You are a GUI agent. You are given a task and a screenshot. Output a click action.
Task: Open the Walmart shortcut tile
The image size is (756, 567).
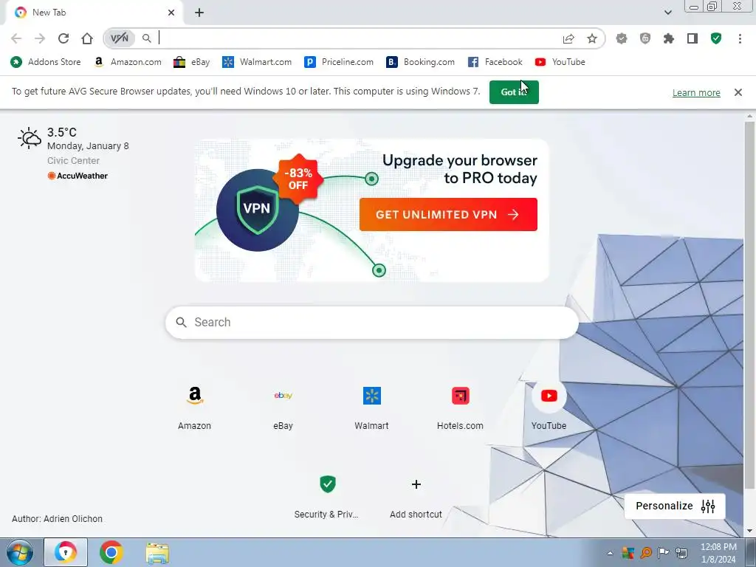(x=372, y=408)
